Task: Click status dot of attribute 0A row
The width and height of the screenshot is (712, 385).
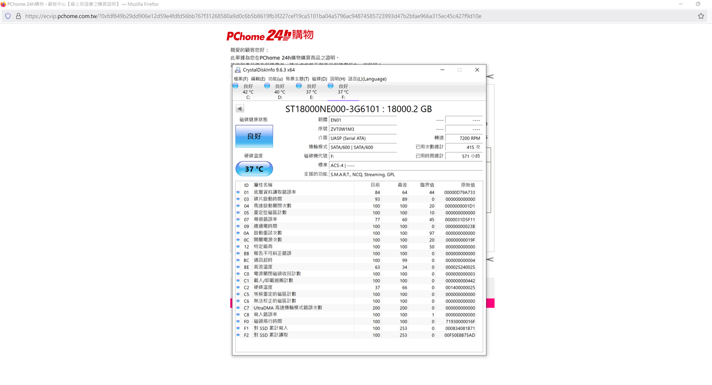Action: tap(238, 233)
